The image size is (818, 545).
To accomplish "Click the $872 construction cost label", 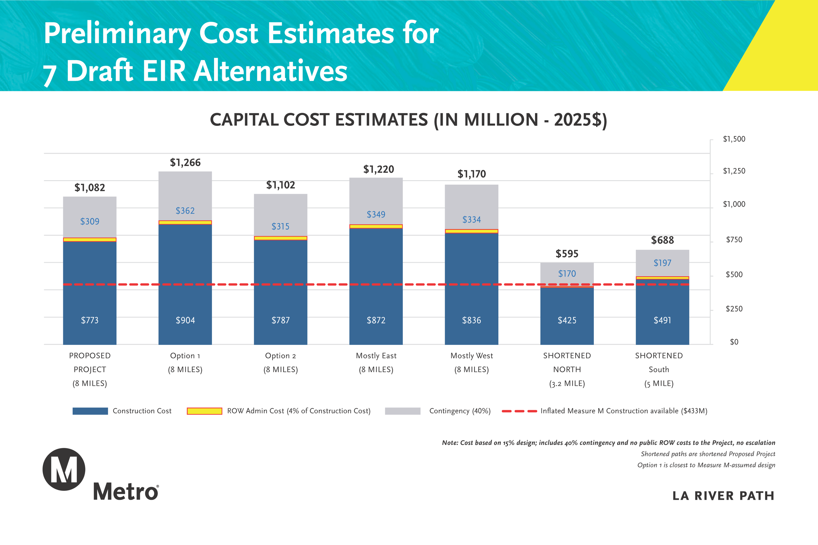I will [x=376, y=320].
